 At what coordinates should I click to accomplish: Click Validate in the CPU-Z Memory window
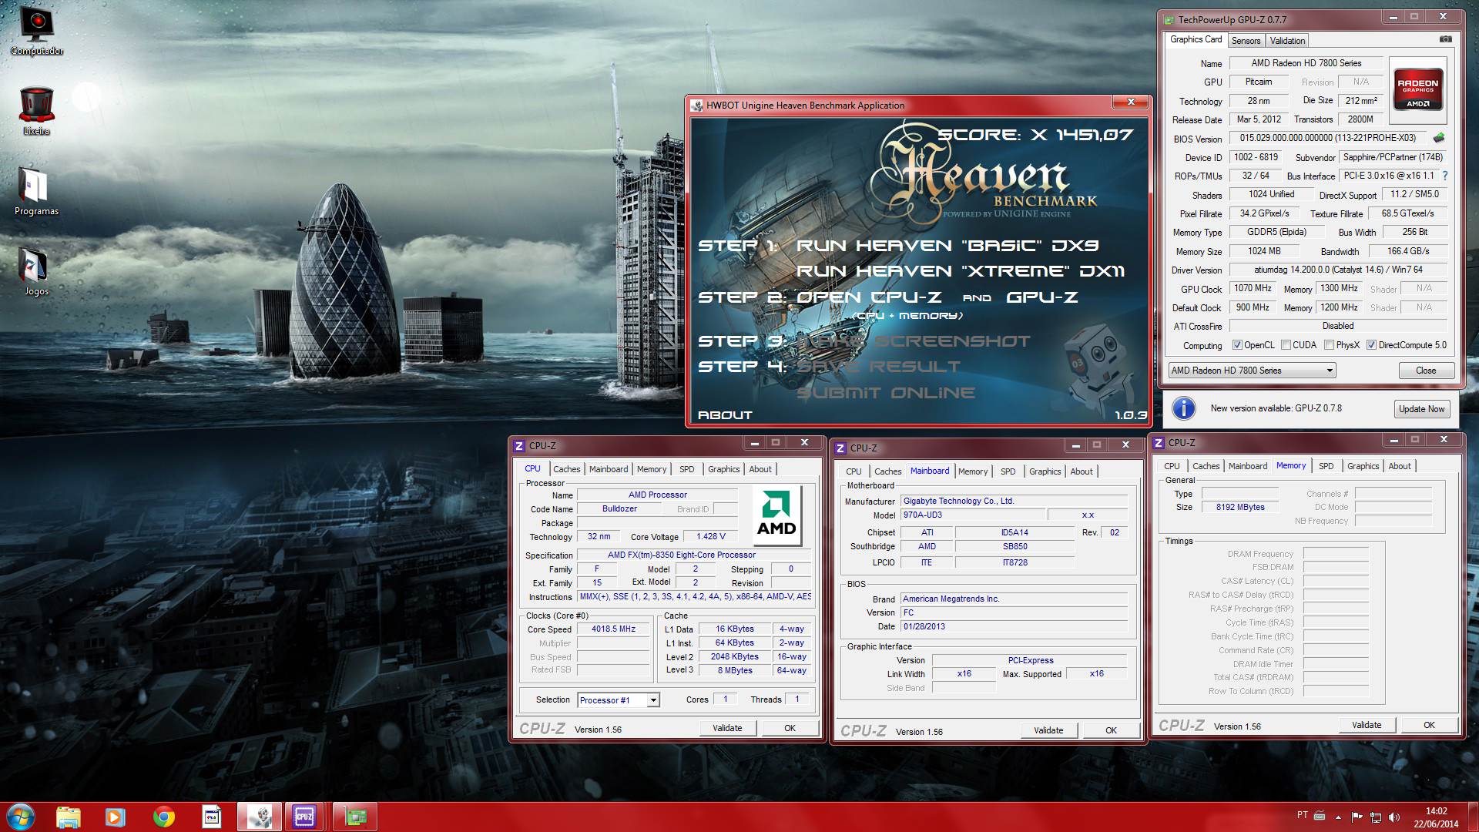coord(1367,725)
